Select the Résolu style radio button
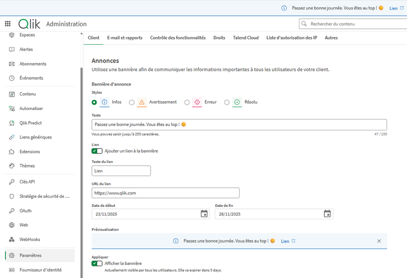 [x=227, y=102]
